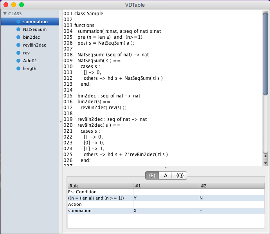Click the N cell under rule #2
The image size is (270, 234).
(232, 198)
